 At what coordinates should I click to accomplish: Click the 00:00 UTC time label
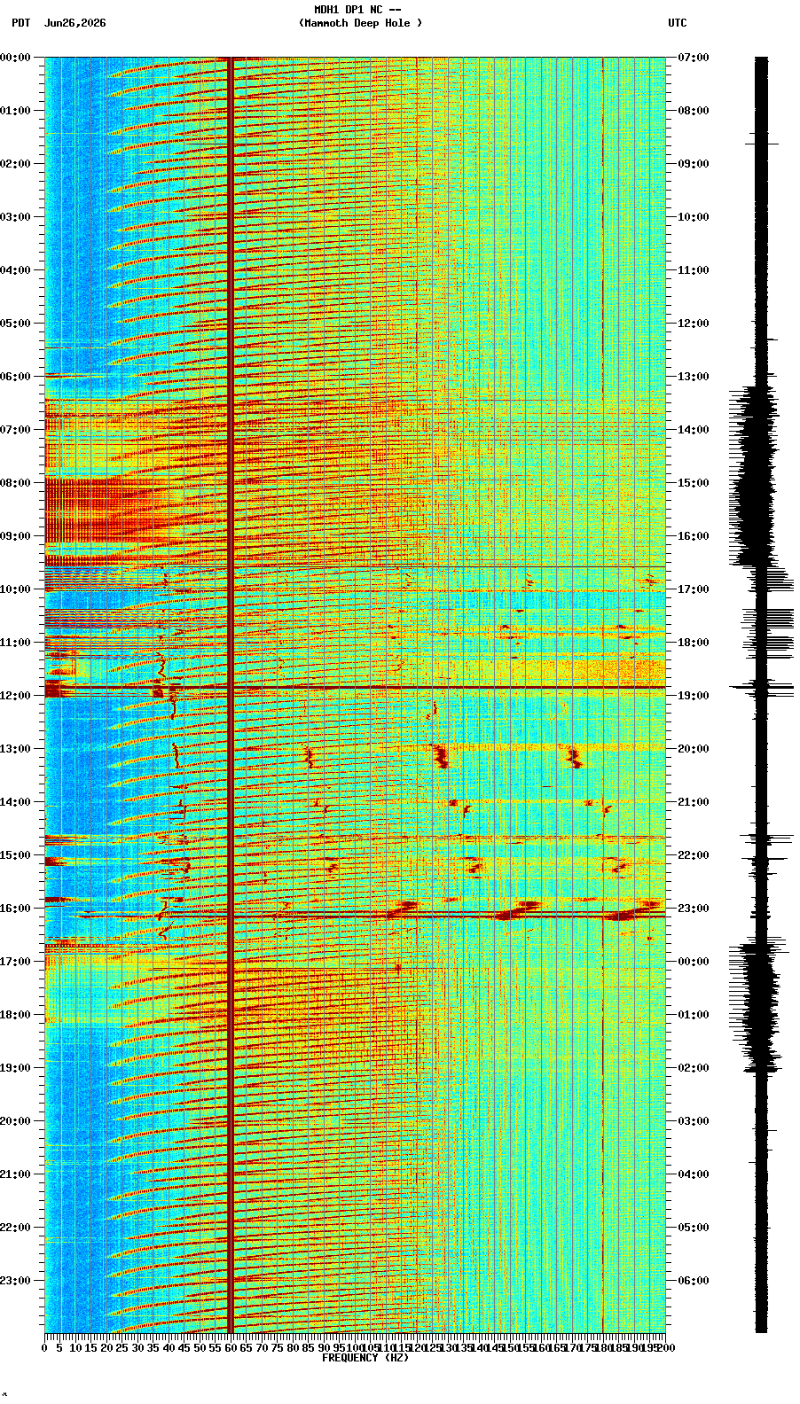pos(694,962)
